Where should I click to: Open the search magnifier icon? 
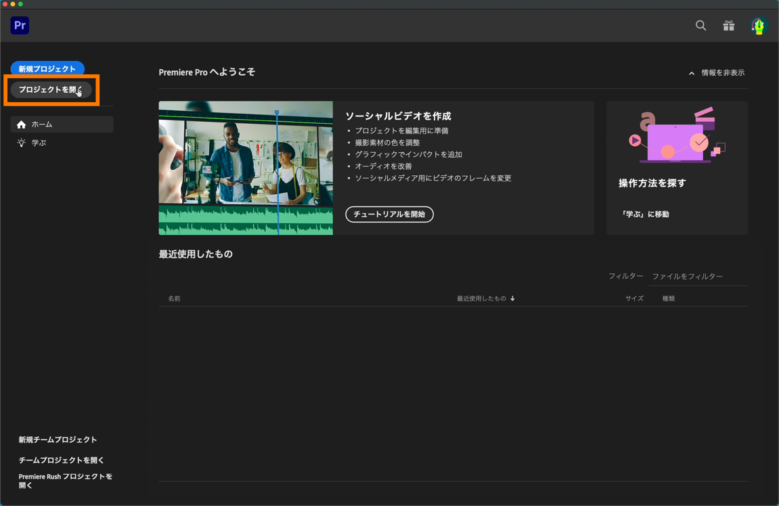[x=700, y=25]
